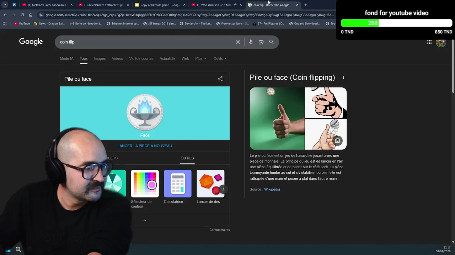Close the Metallica Enter Sandman tab
Viewport: 455px width, 255px height.
coord(71,5)
